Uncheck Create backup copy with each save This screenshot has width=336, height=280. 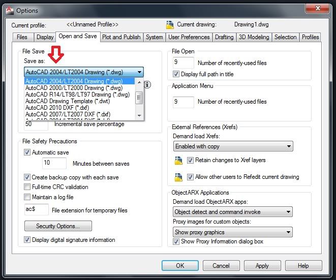pyautogui.click(x=27, y=177)
